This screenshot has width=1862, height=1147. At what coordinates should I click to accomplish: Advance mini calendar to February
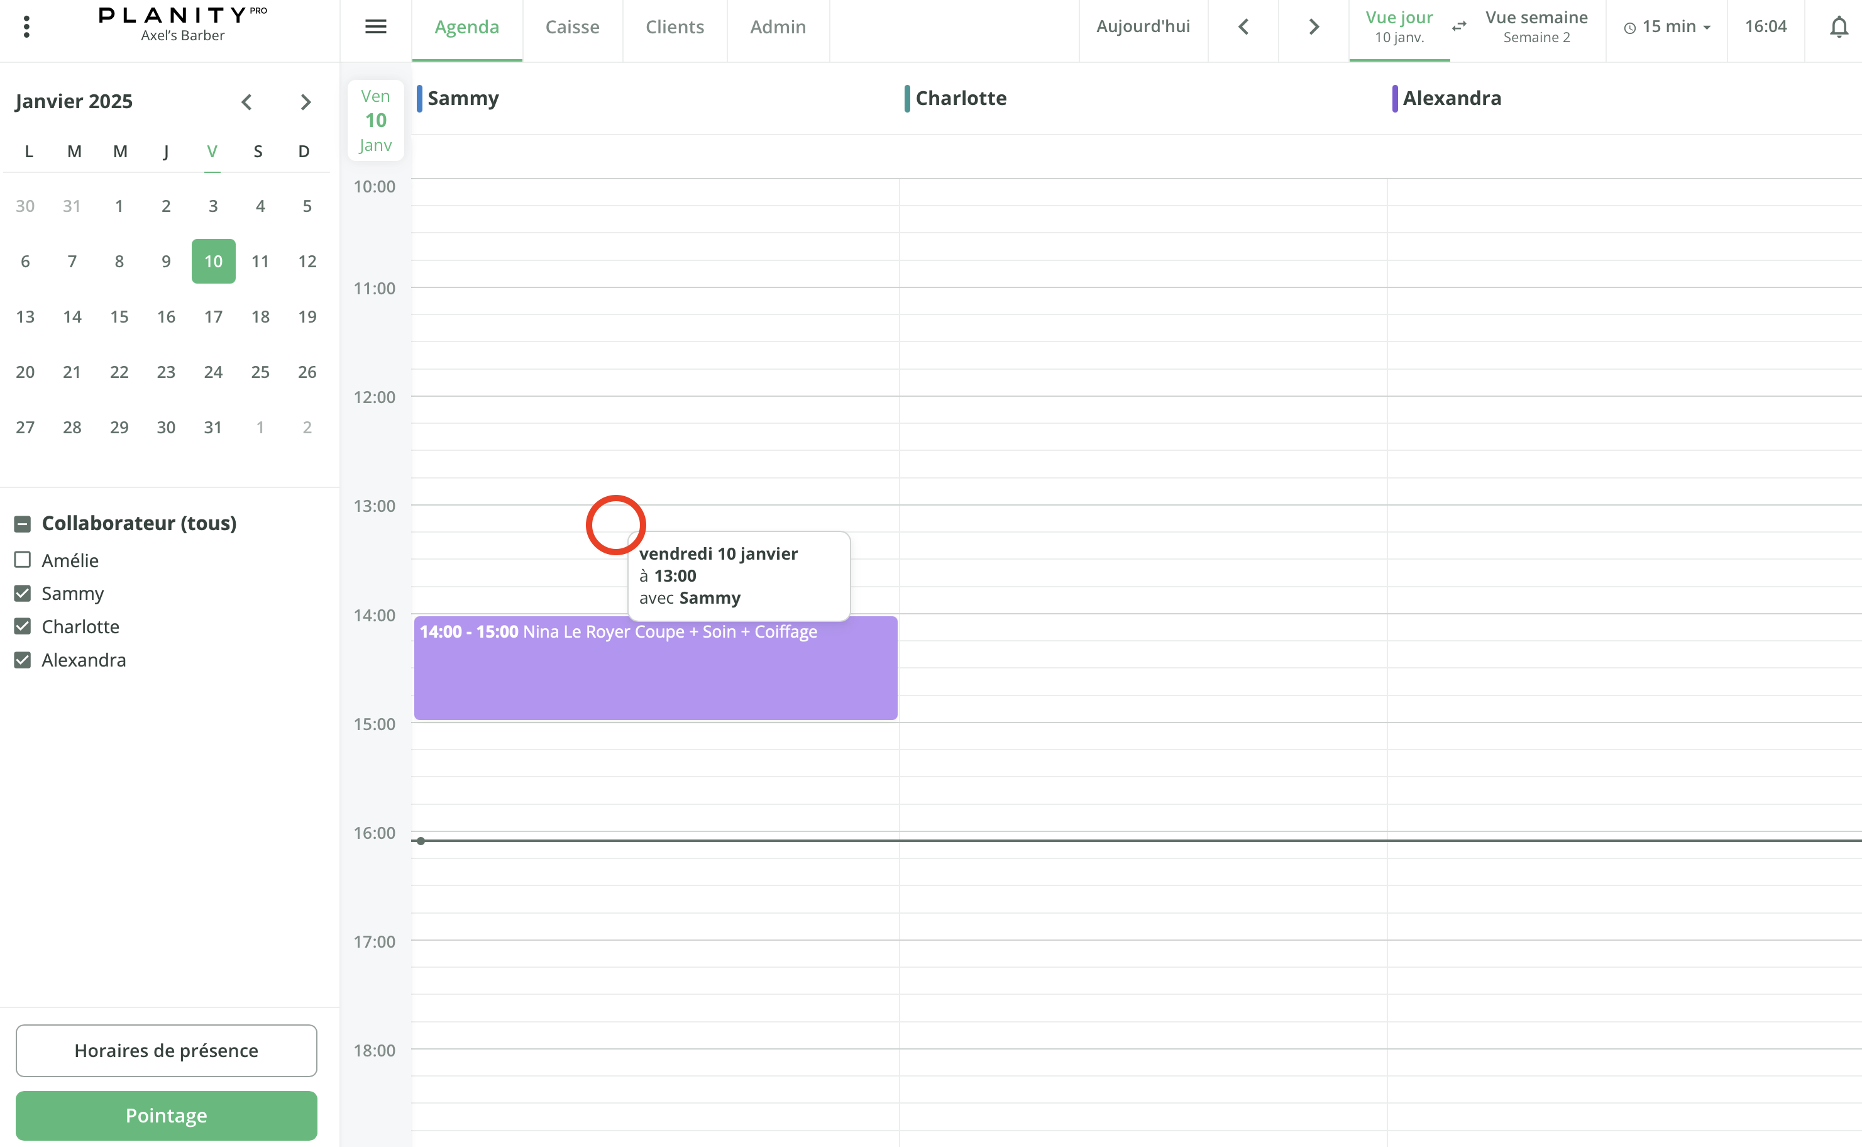coord(305,101)
